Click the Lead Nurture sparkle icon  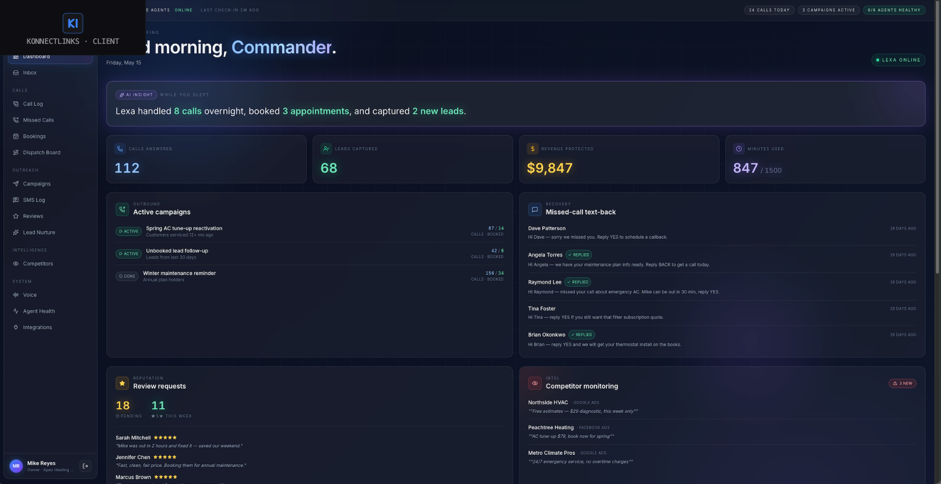(x=16, y=233)
